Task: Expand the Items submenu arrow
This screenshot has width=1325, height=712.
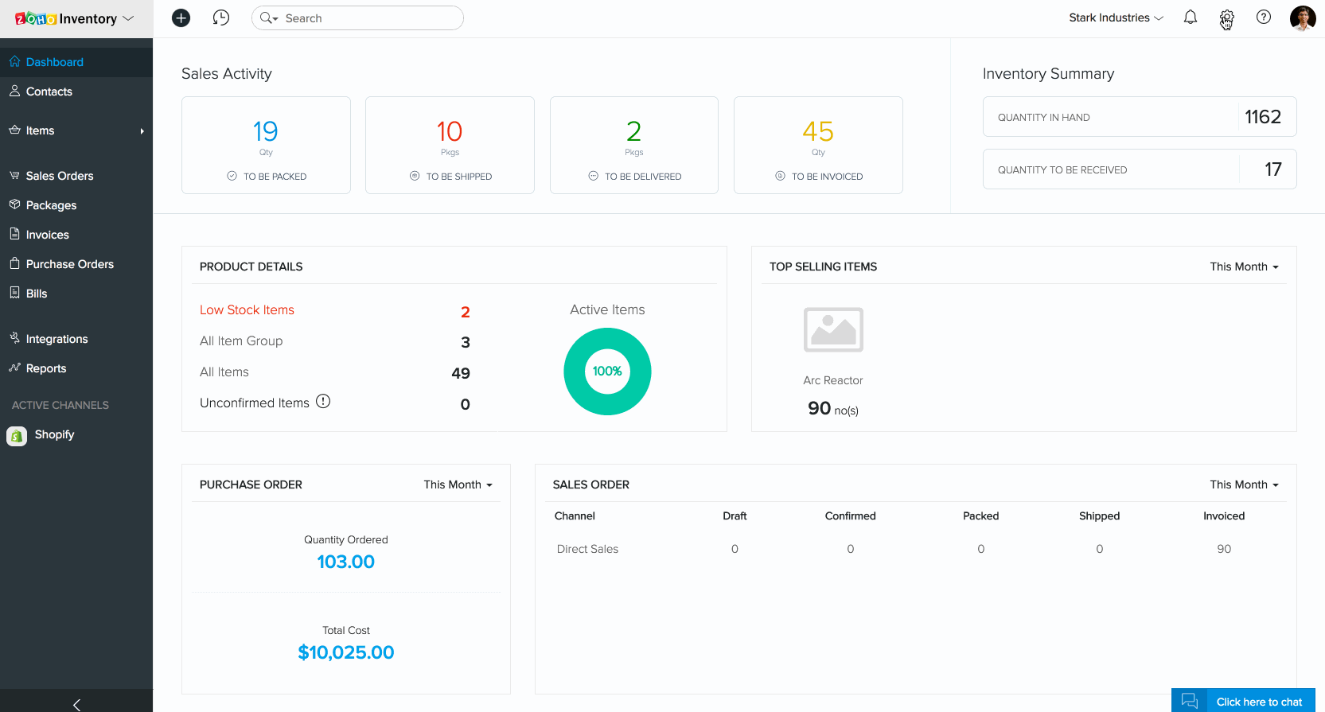Action: click(142, 131)
